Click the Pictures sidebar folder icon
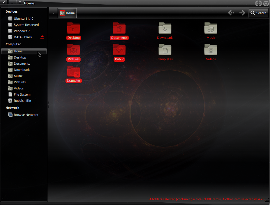 [10, 82]
